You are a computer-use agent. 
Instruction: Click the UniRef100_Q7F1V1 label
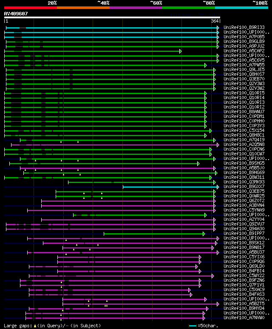coord(244,285)
